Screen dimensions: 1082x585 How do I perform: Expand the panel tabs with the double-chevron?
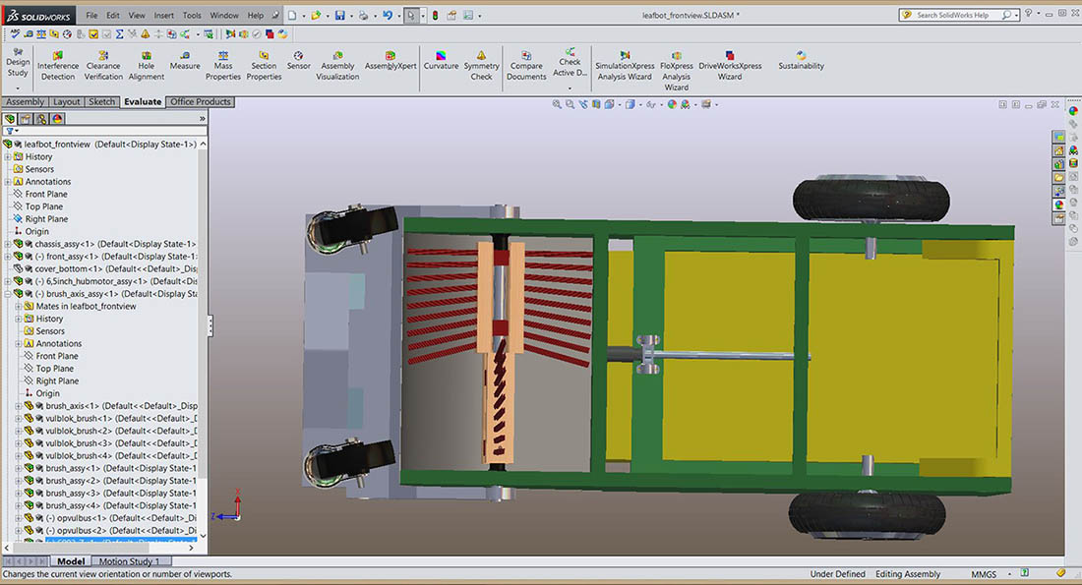point(203,119)
